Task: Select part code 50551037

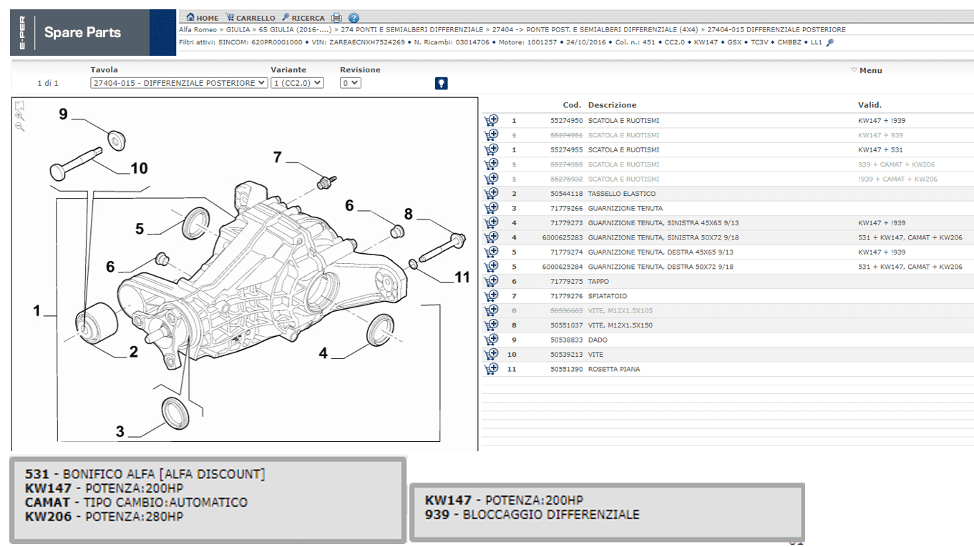Action: [567, 325]
